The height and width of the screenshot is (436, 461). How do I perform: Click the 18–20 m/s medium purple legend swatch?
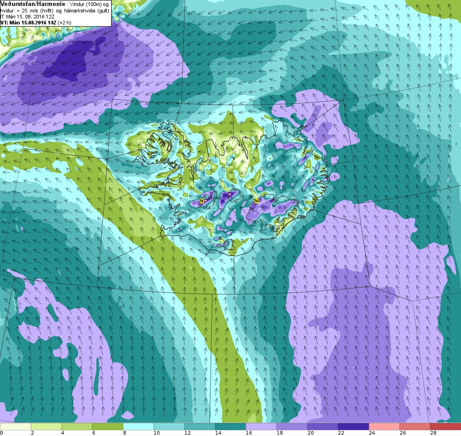(292, 426)
